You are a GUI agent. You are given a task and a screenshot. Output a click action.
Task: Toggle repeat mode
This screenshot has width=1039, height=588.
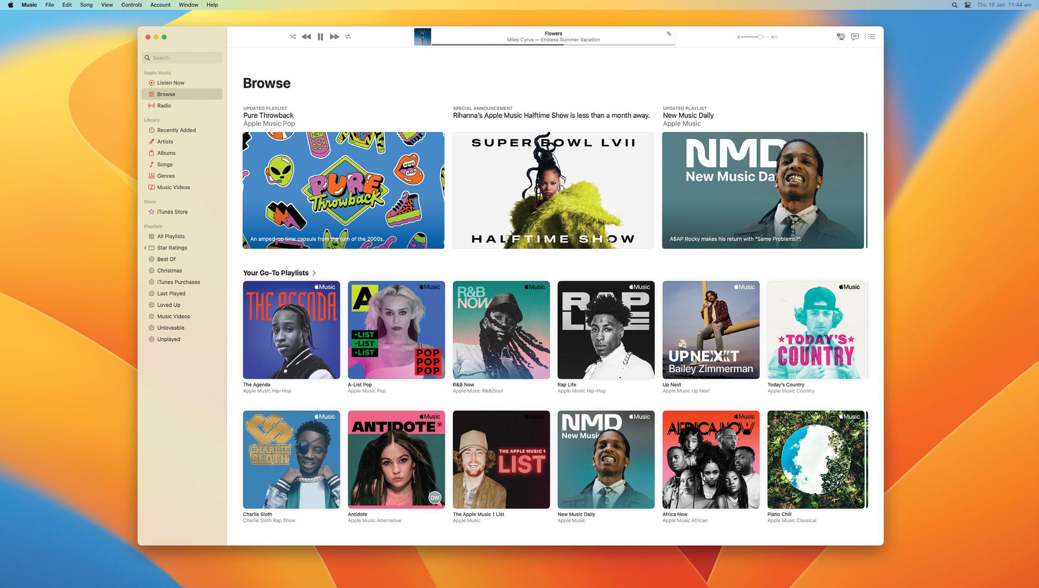(348, 37)
